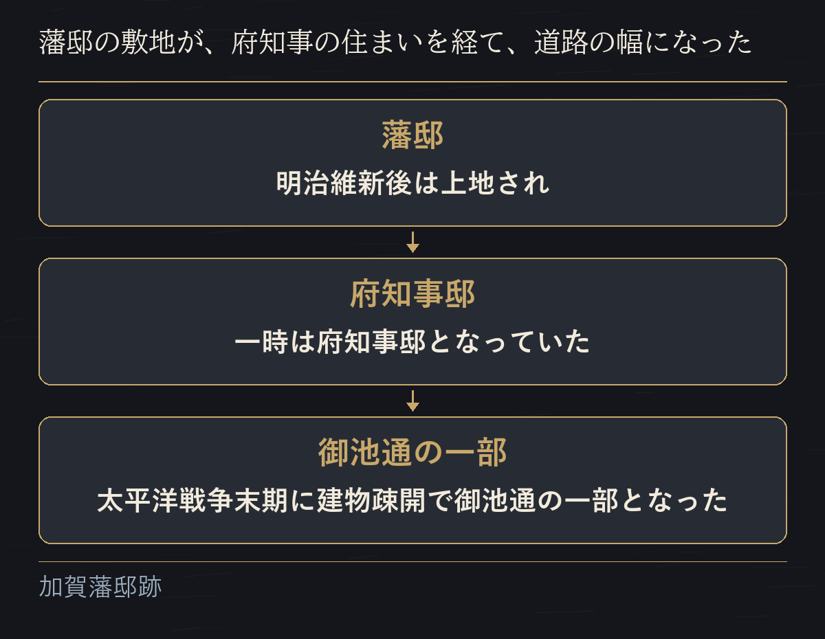Click the 加賀藩邸跡 footer caption
This screenshot has height=639, width=825.
coord(100,587)
